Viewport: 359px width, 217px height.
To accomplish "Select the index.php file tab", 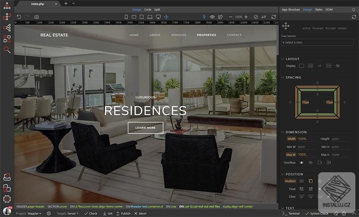I will (38, 4).
